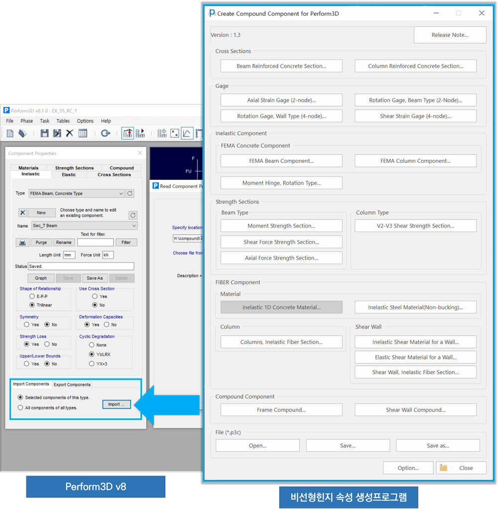
Task: Switch to the Compound tab
Action: click(x=122, y=168)
